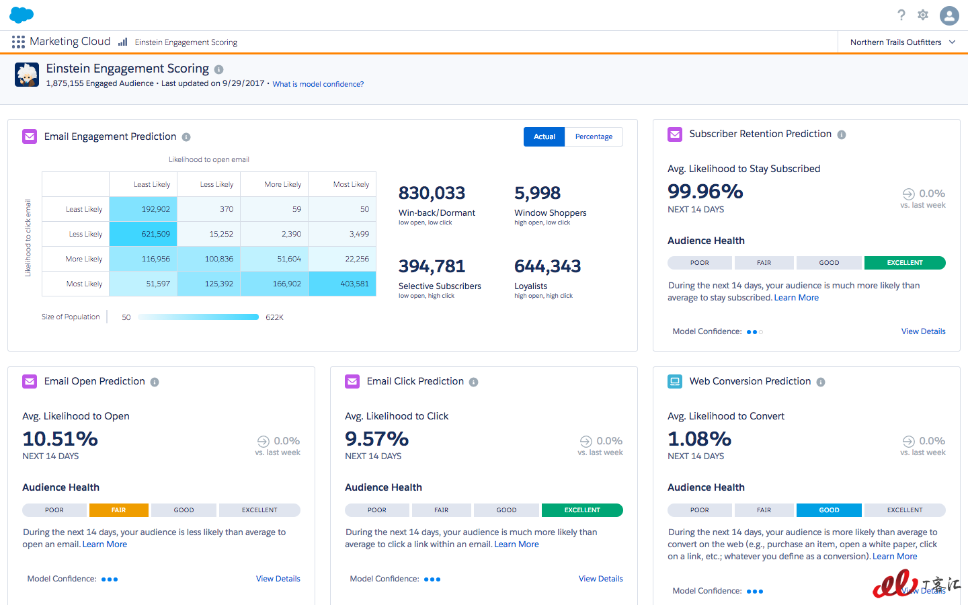Click the matrix cell showing 403,581
The width and height of the screenshot is (968, 605).
click(x=342, y=284)
